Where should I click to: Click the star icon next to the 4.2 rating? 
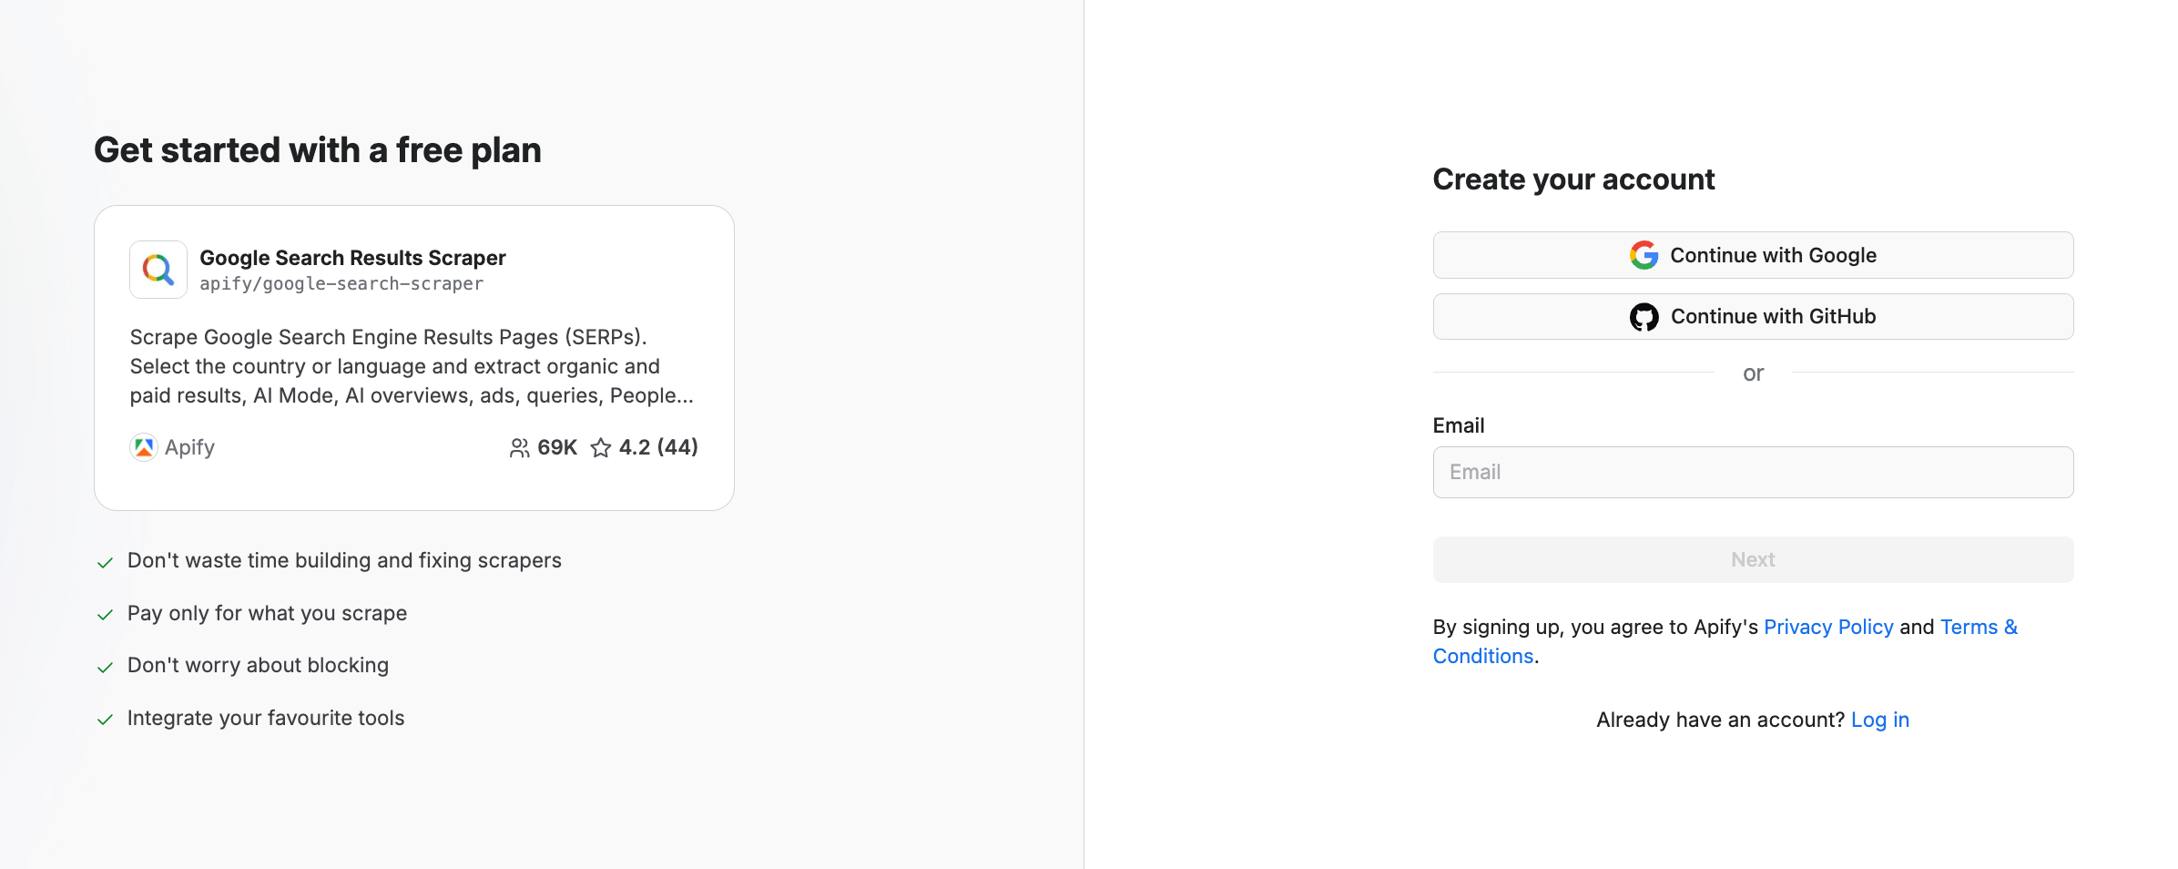601,447
